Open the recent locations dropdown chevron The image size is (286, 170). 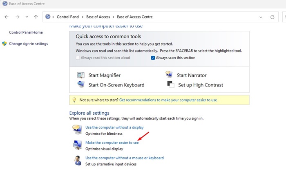tap(27, 17)
